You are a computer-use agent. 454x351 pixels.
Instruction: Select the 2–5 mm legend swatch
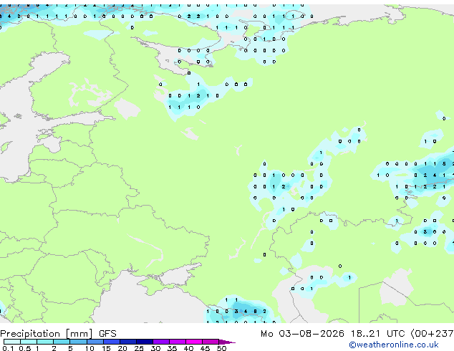point(62,342)
